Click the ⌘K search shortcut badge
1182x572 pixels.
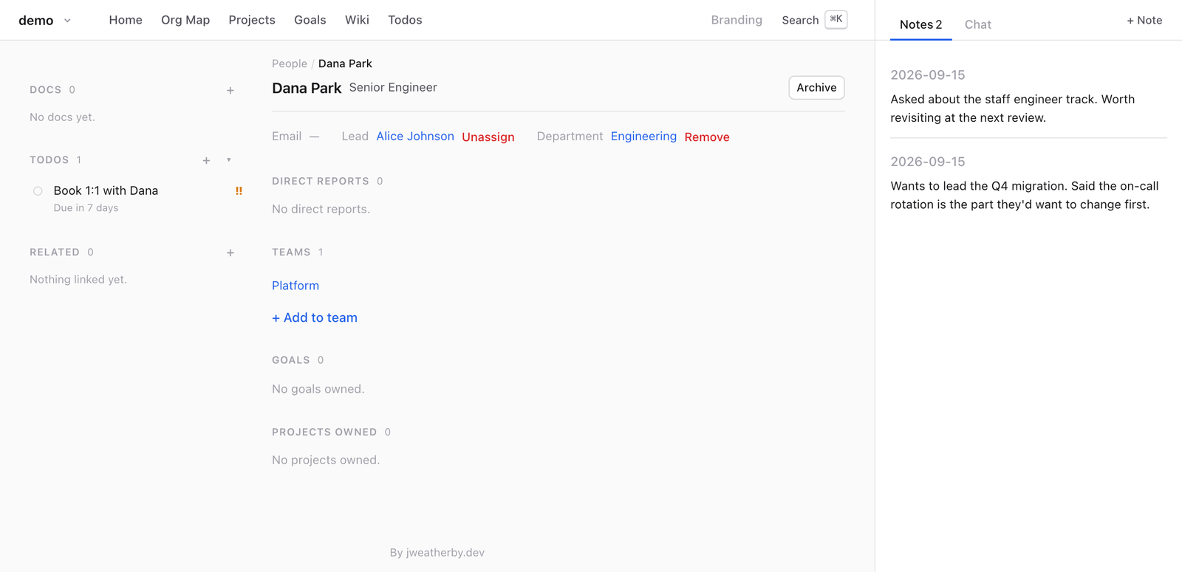(x=836, y=20)
